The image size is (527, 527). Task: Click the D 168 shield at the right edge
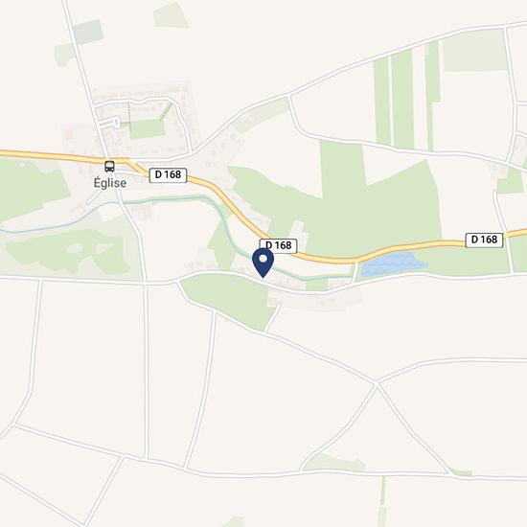click(484, 240)
